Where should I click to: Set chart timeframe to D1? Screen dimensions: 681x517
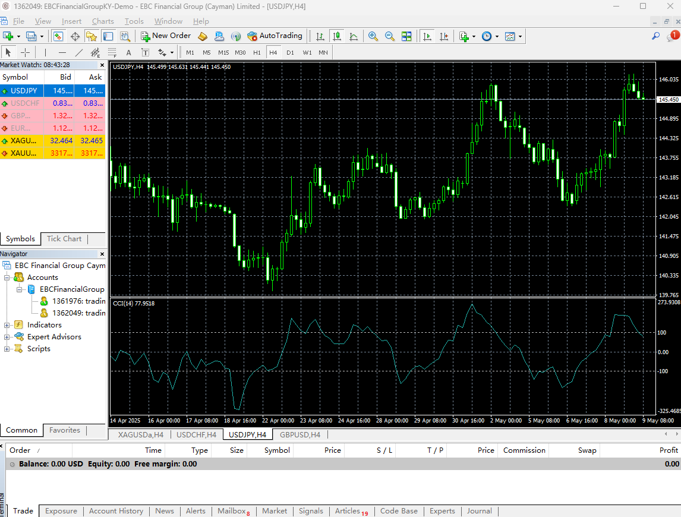click(290, 52)
